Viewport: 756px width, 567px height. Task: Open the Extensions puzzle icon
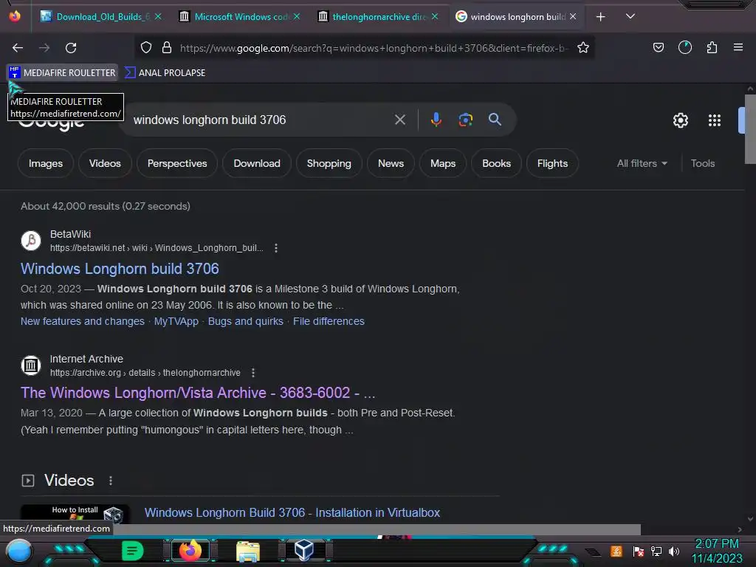(712, 47)
